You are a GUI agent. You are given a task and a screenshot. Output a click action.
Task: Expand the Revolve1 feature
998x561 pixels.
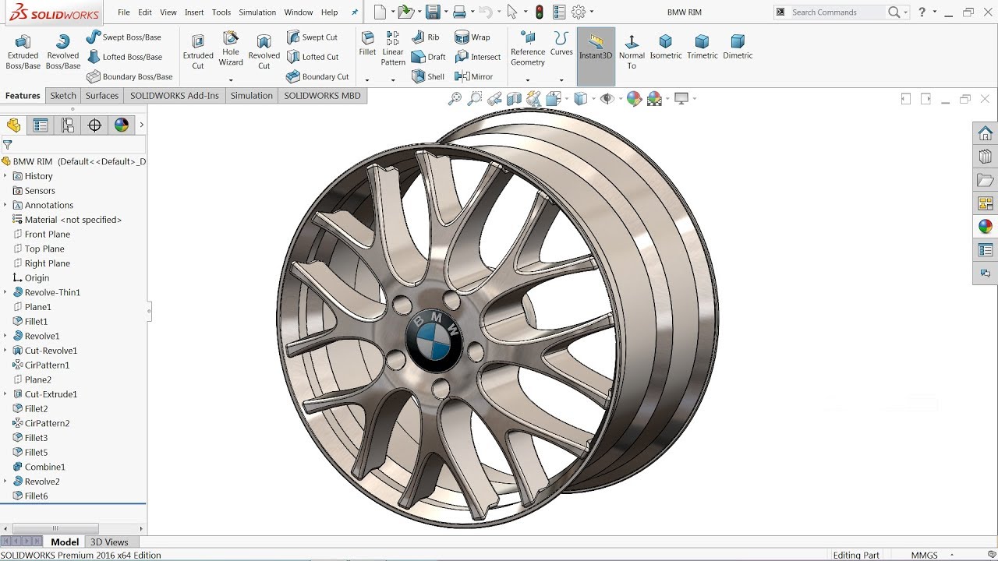pos(5,336)
